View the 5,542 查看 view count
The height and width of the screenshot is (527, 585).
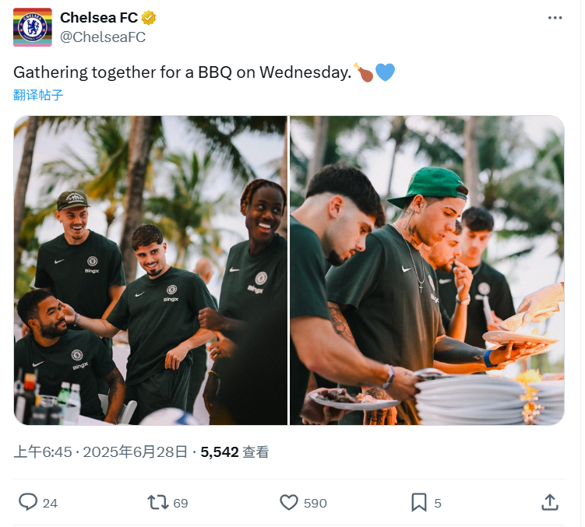coord(234,451)
